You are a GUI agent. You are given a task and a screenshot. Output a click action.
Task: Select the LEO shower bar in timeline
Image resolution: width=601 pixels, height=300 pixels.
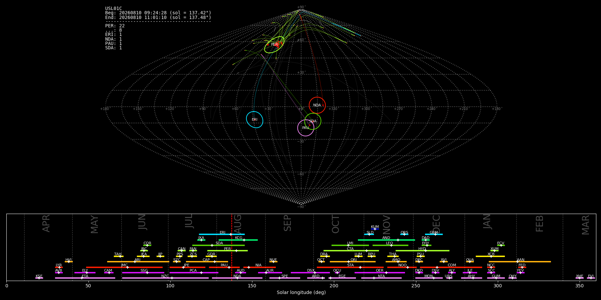[390, 245]
